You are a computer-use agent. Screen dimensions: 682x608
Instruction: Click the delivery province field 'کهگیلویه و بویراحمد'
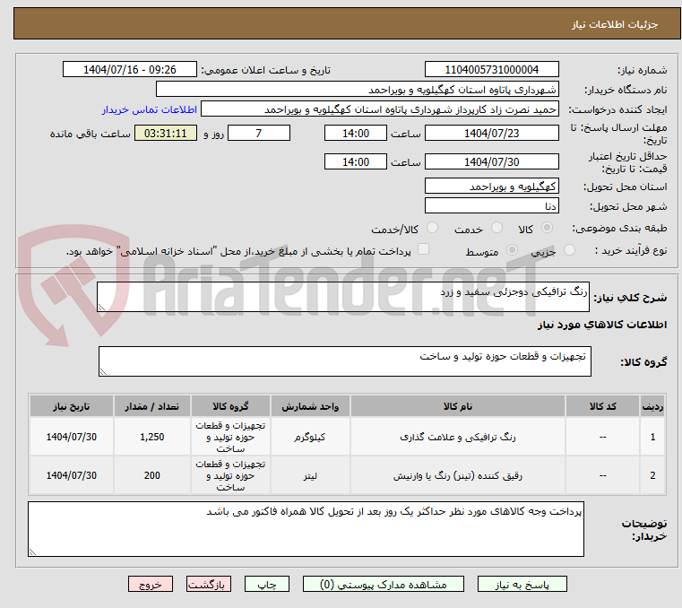point(491,187)
